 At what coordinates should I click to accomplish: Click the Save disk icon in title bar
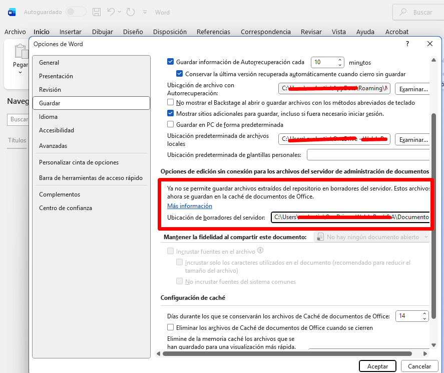click(97, 12)
